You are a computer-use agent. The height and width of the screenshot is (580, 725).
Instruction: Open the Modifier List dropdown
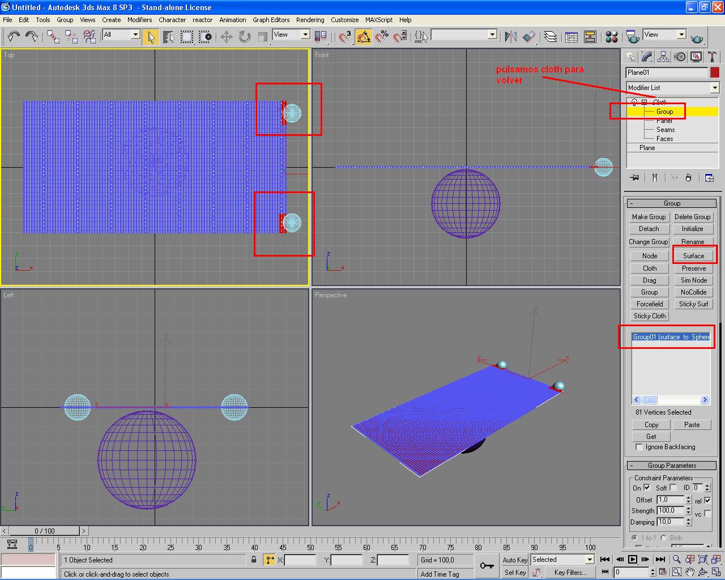pyautogui.click(x=715, y=88)
